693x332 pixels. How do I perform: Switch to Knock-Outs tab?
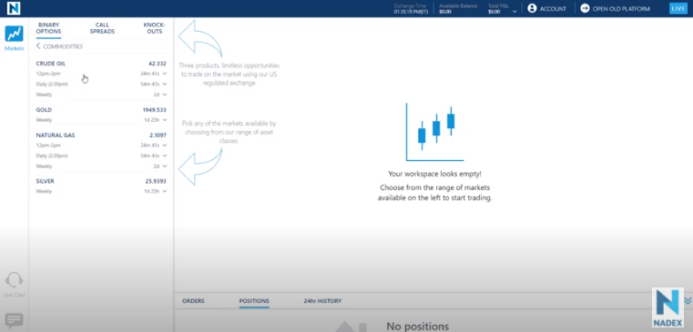pos(154,28)
